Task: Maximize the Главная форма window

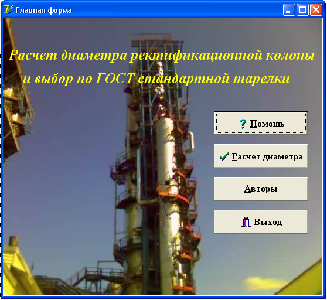Action: click(302, 9)
